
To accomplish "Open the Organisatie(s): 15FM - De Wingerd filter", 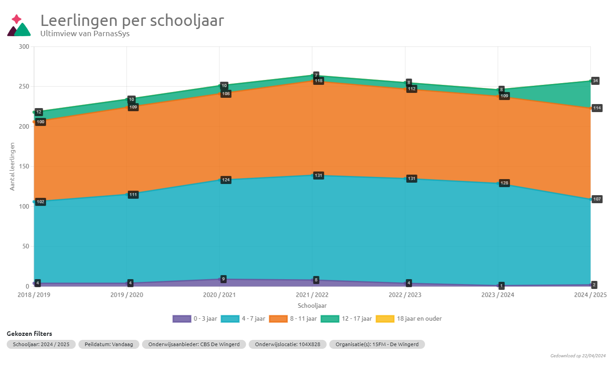I will click(x=377, y=344).
